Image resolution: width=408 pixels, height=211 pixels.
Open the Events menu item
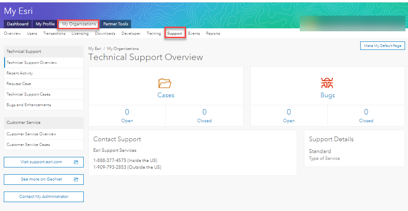click(x=194, y=33)
